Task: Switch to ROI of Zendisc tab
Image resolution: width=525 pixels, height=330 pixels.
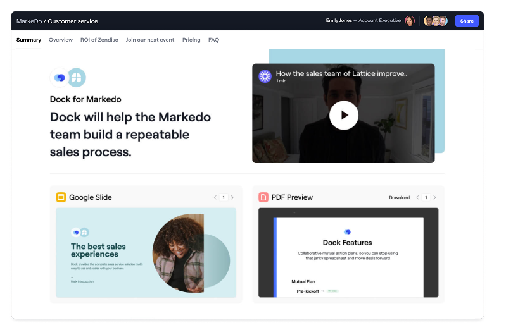Action: click(x=99, y=40)
